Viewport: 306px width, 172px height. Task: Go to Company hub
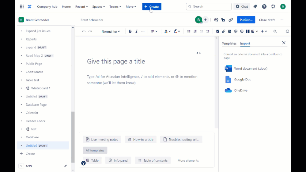47,6
